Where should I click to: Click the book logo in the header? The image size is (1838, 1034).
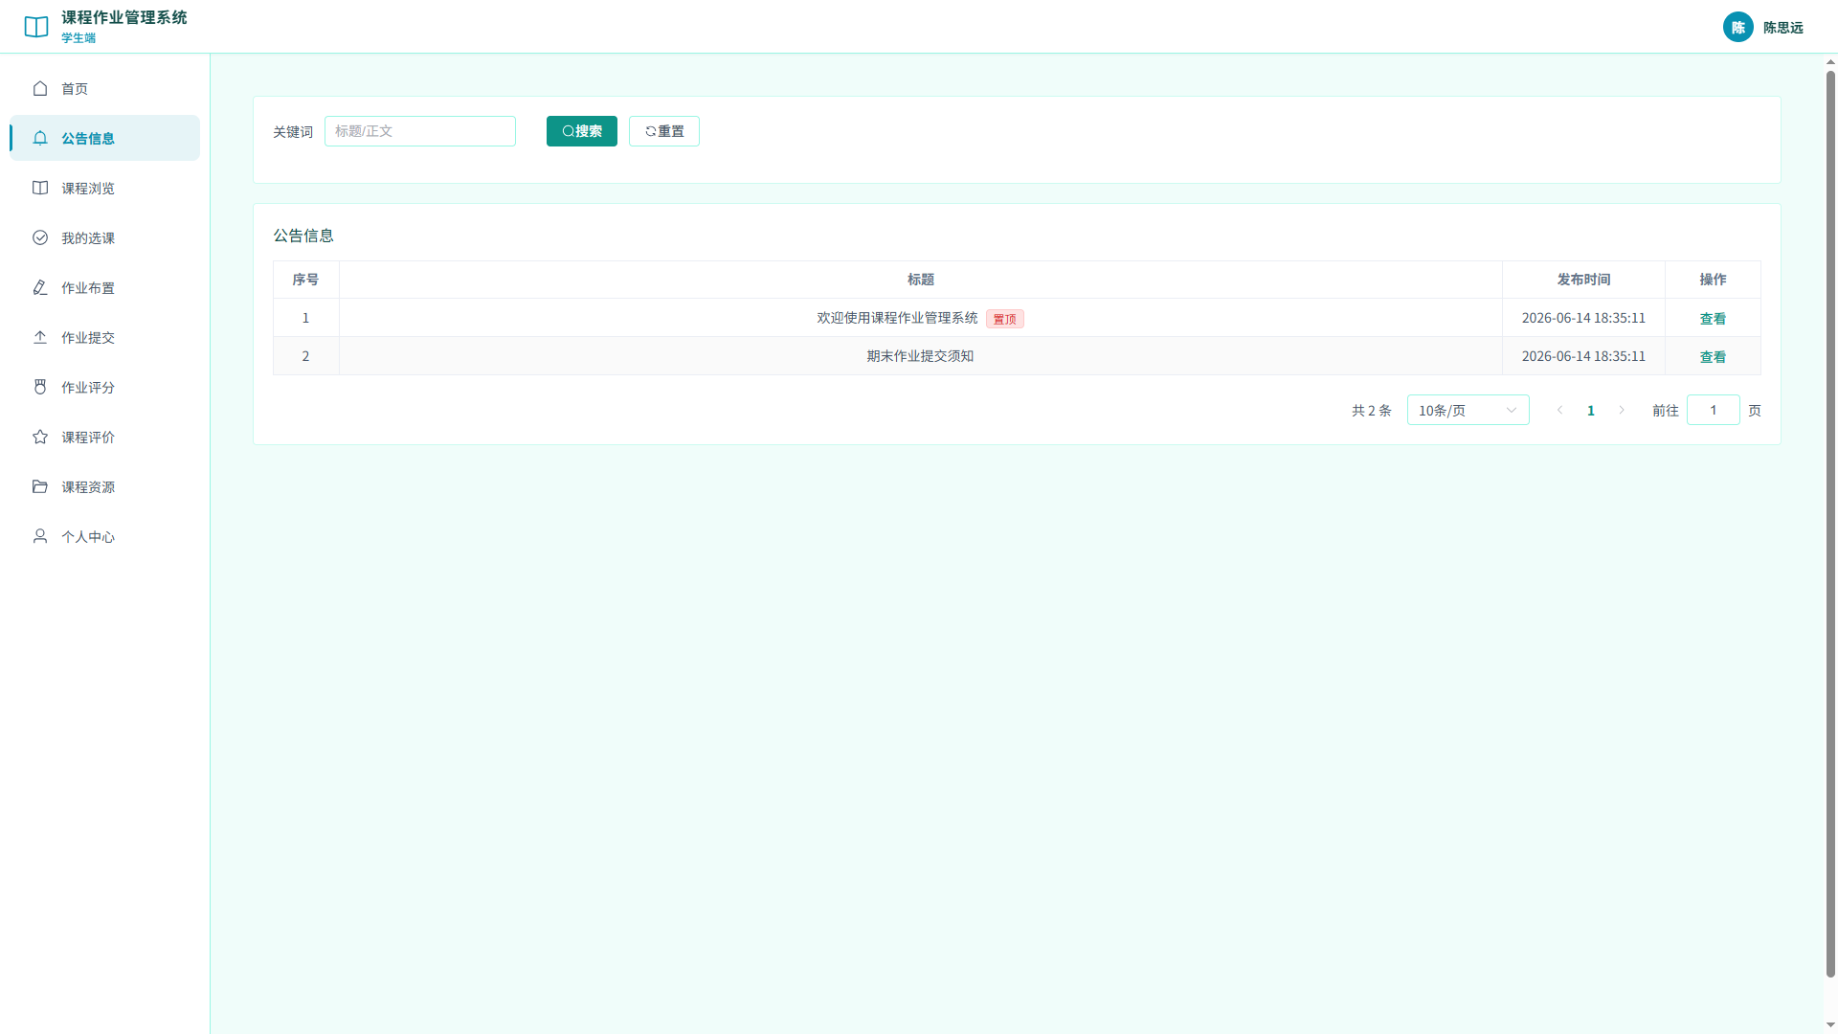point(36,27)
